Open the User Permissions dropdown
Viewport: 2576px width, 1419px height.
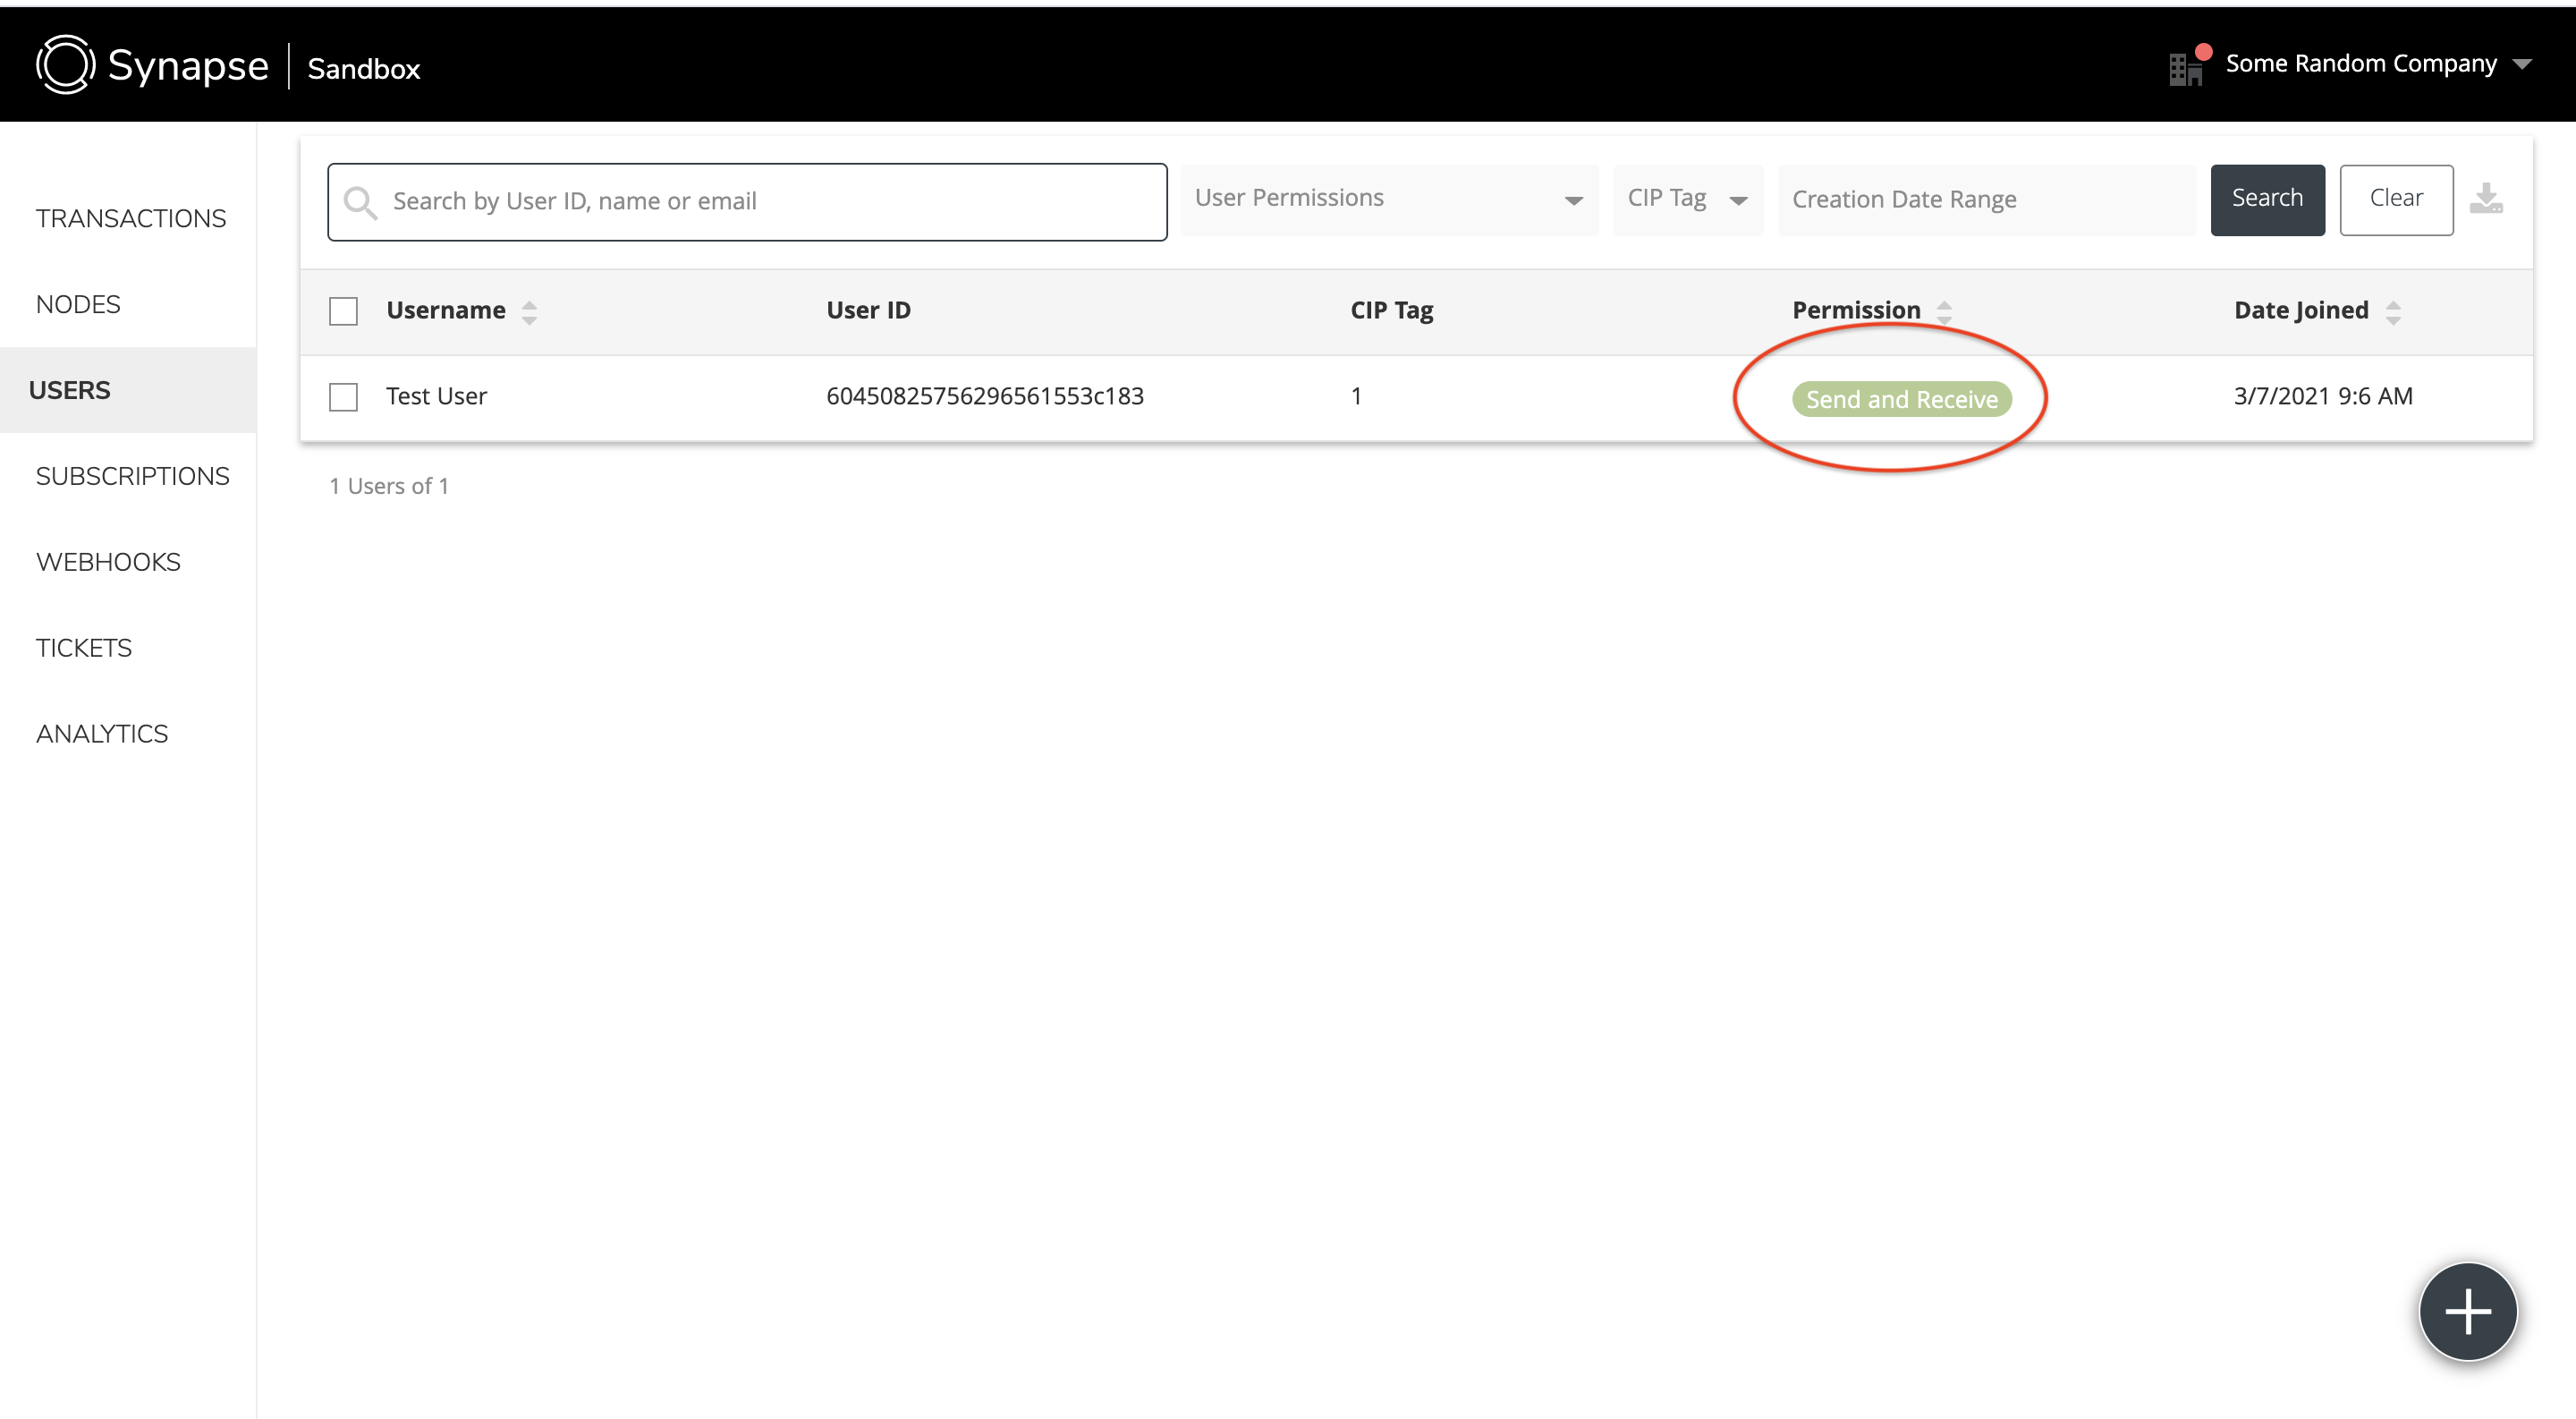click(1389, 199)
